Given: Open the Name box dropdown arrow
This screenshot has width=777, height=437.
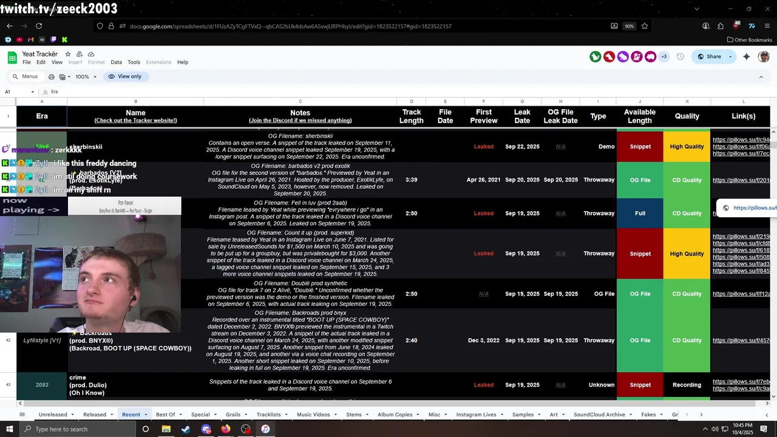Looking at the screenshot, I should [33, 92].
